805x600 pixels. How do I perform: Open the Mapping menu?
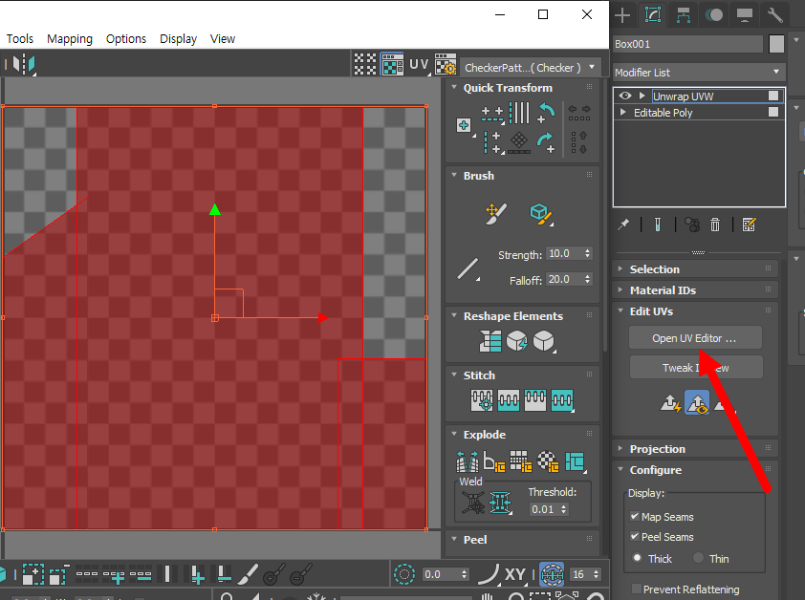point(69,38)
